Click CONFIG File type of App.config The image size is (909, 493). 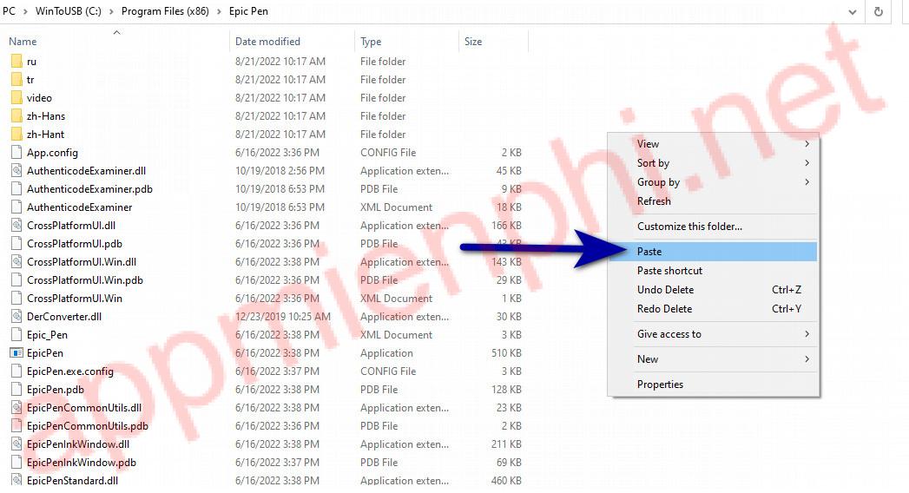click(388, 153)
